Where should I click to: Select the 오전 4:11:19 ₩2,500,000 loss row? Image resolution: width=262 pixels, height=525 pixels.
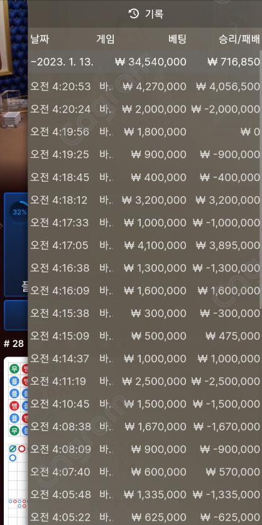pos(145,382)
